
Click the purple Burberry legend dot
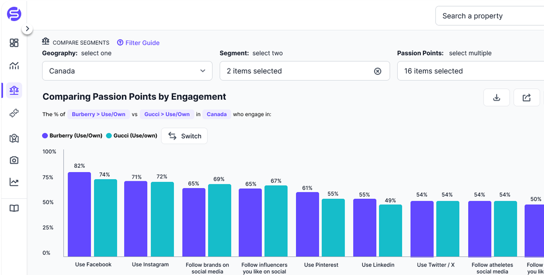[x=45, y=136]
